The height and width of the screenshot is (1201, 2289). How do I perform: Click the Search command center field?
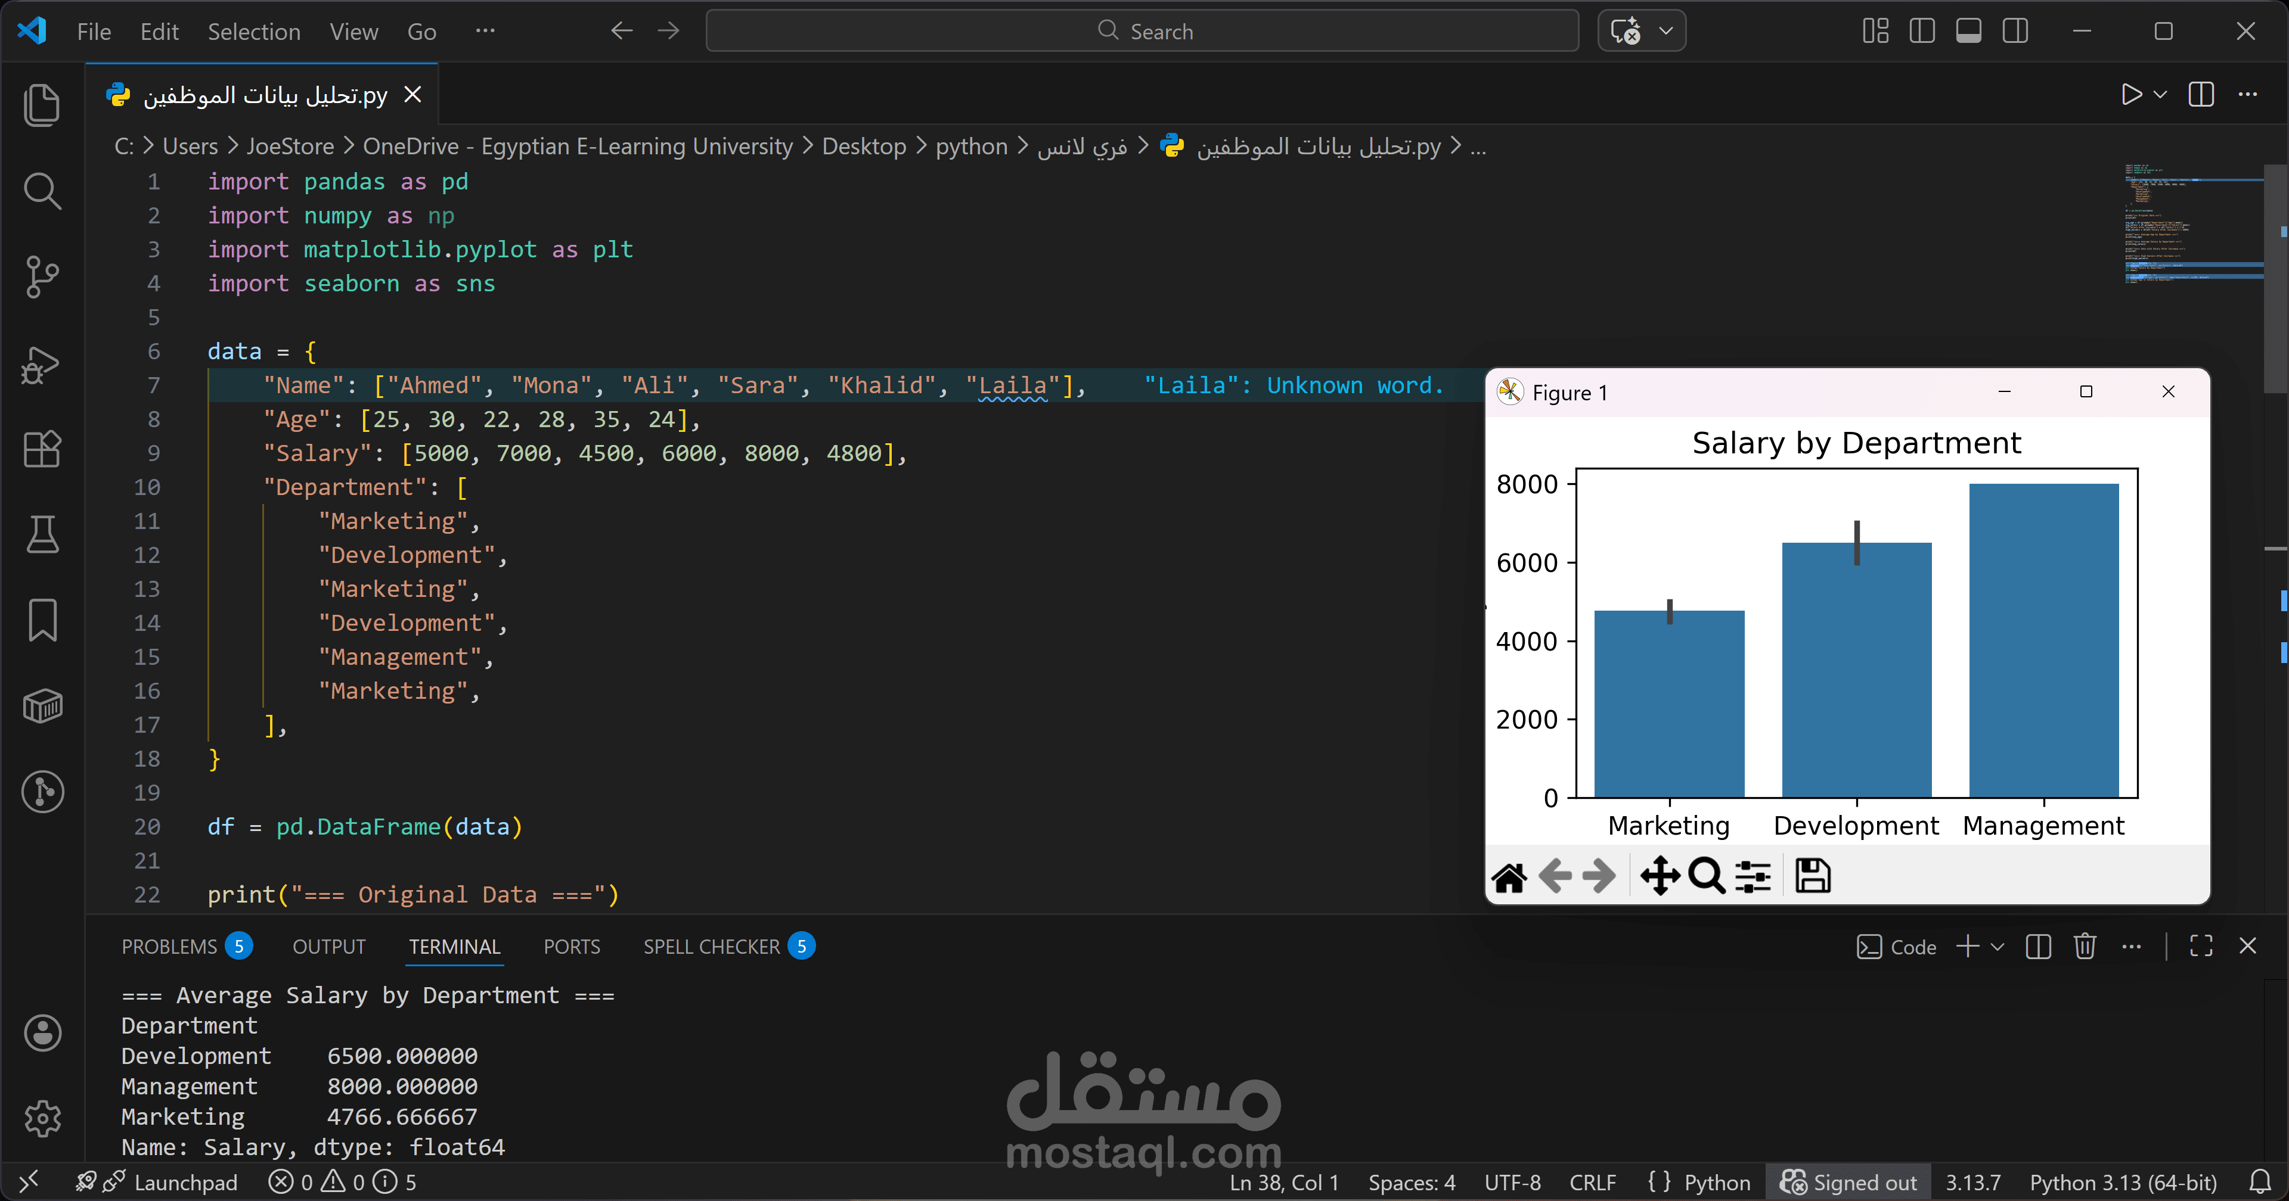pyautogui.click(x=1142, y=31)
